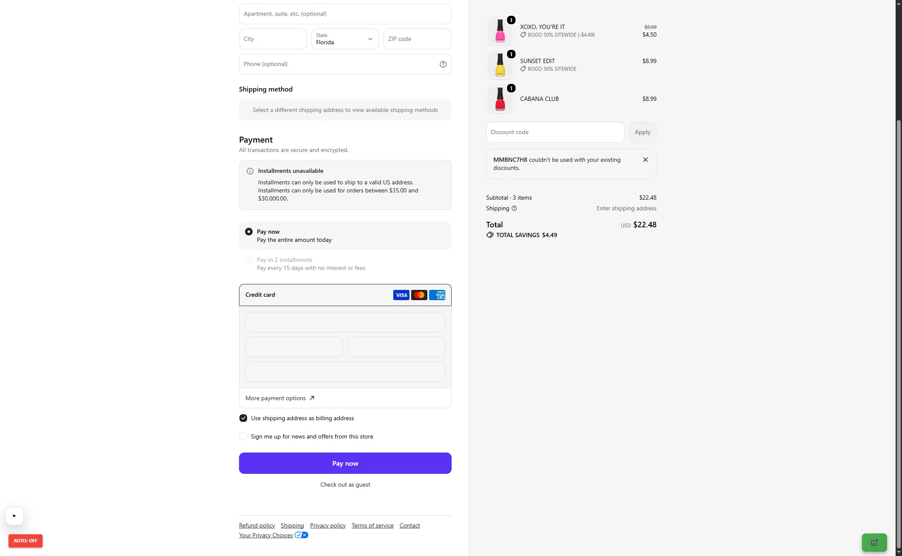This screenshot has height=556, width=902.
Task: Click the American Express logo icon
Action: [437, 295]
